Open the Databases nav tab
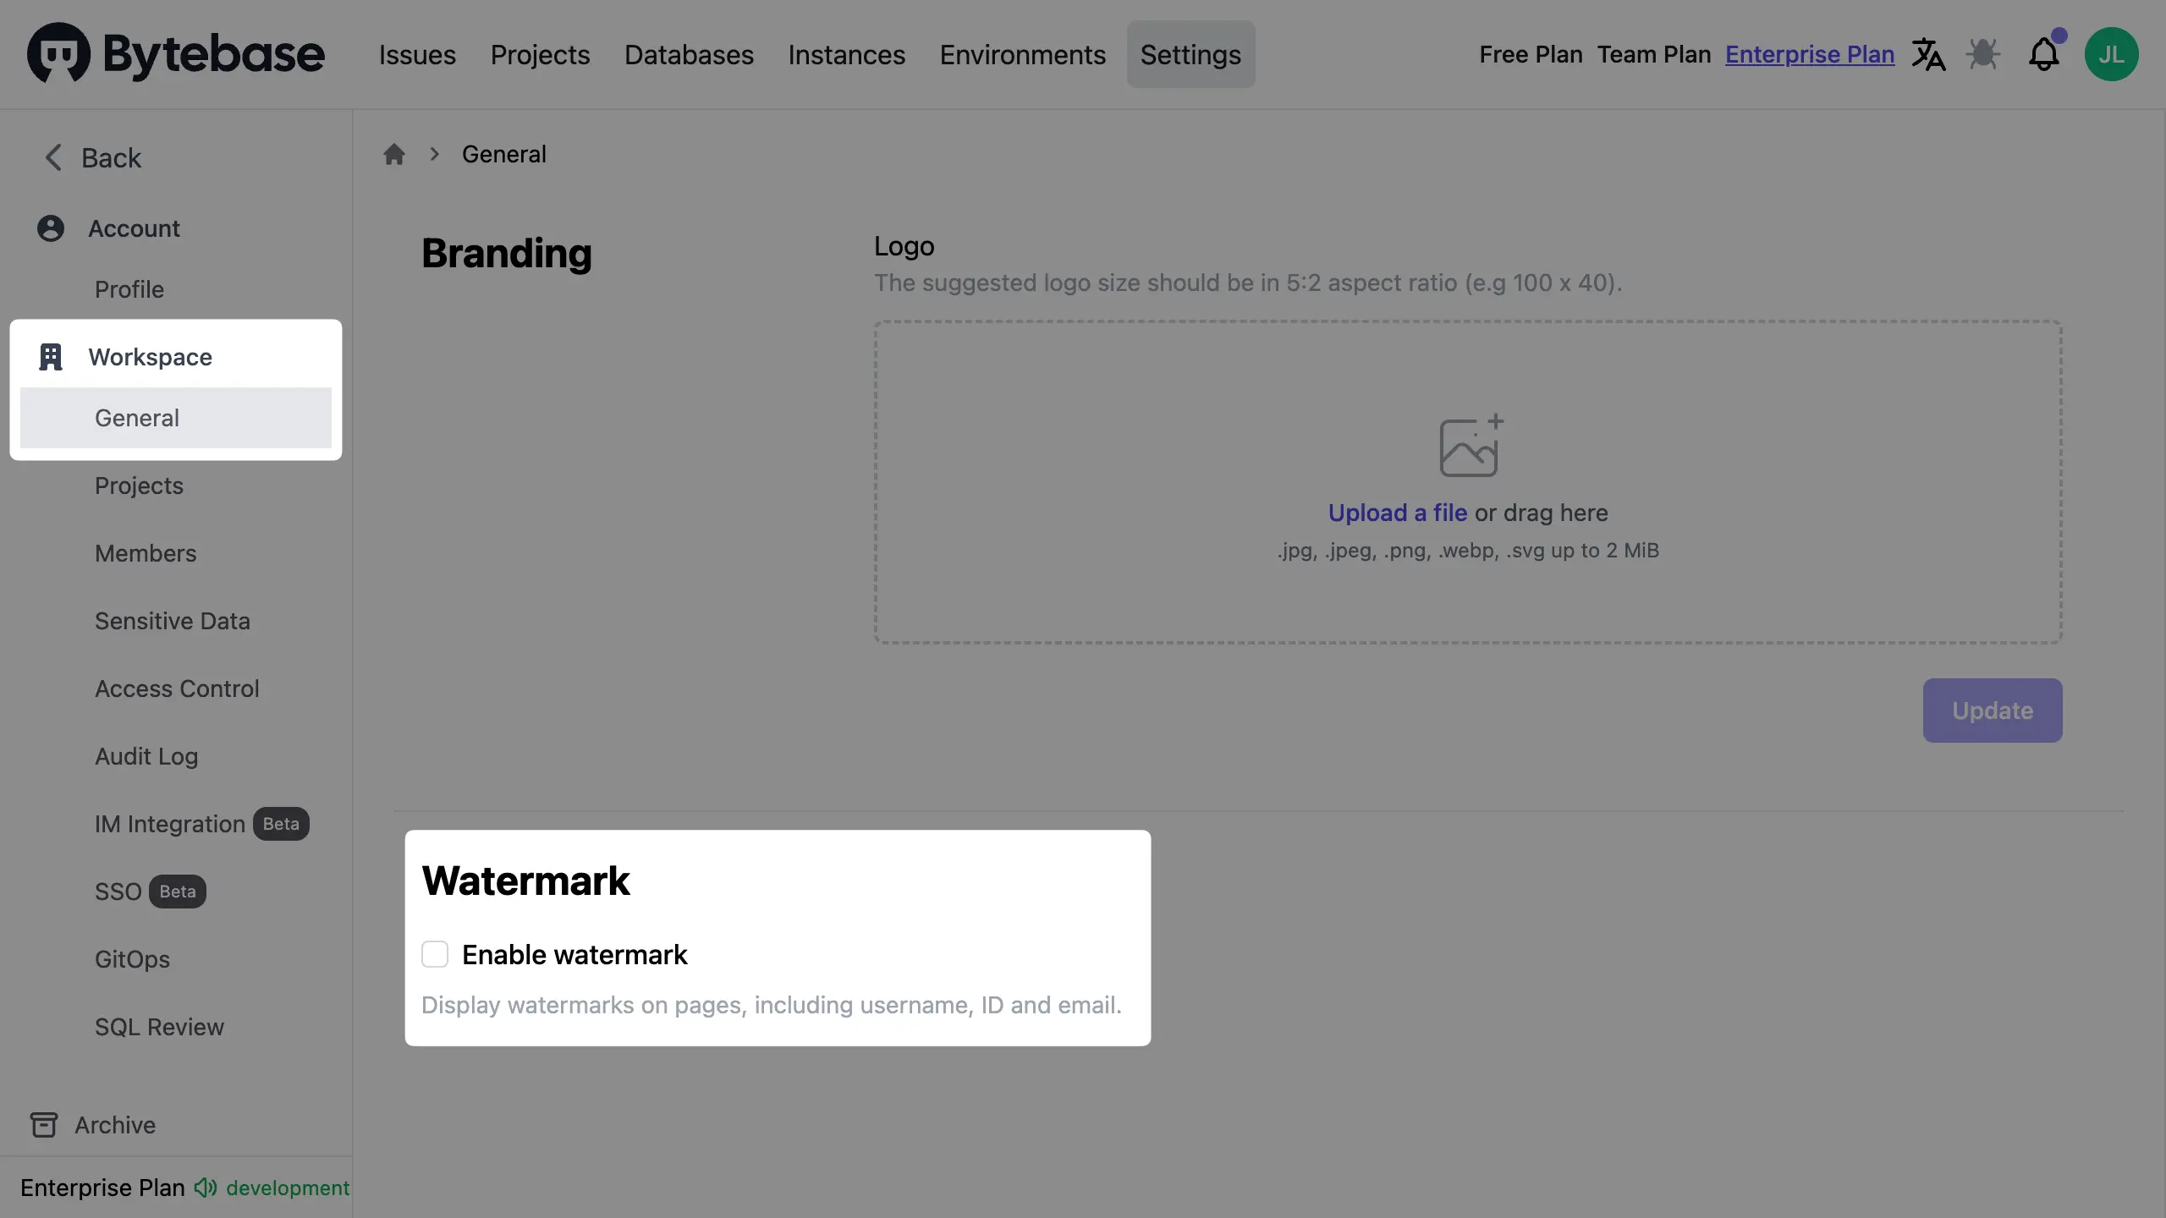Viewport: 2166px width, 1218px height. 689,55
